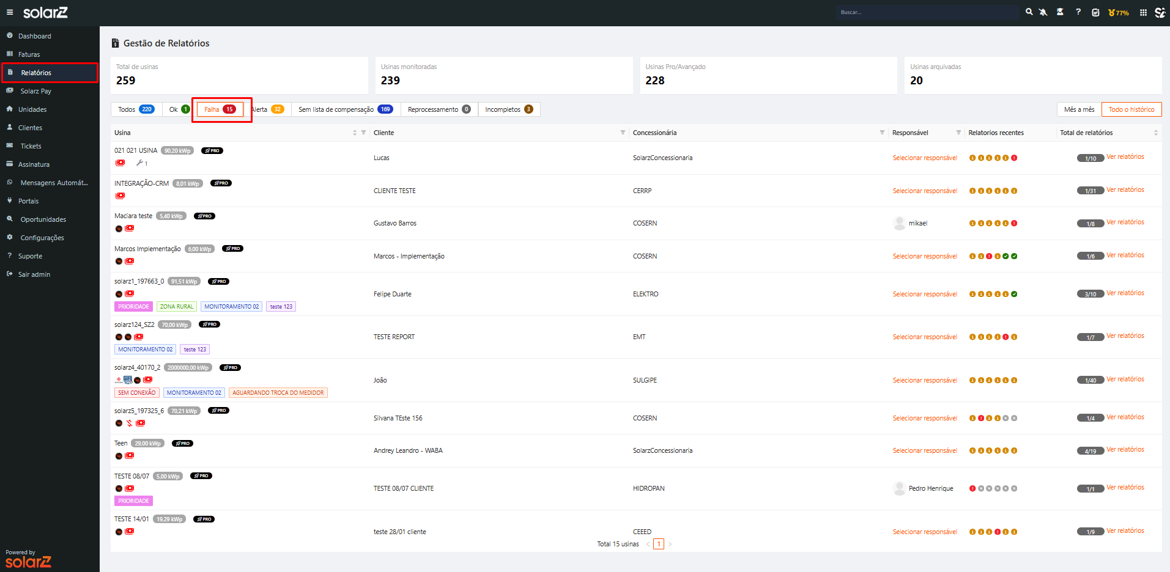
Task: Open Responsável column filter
Action: (958, 133)
